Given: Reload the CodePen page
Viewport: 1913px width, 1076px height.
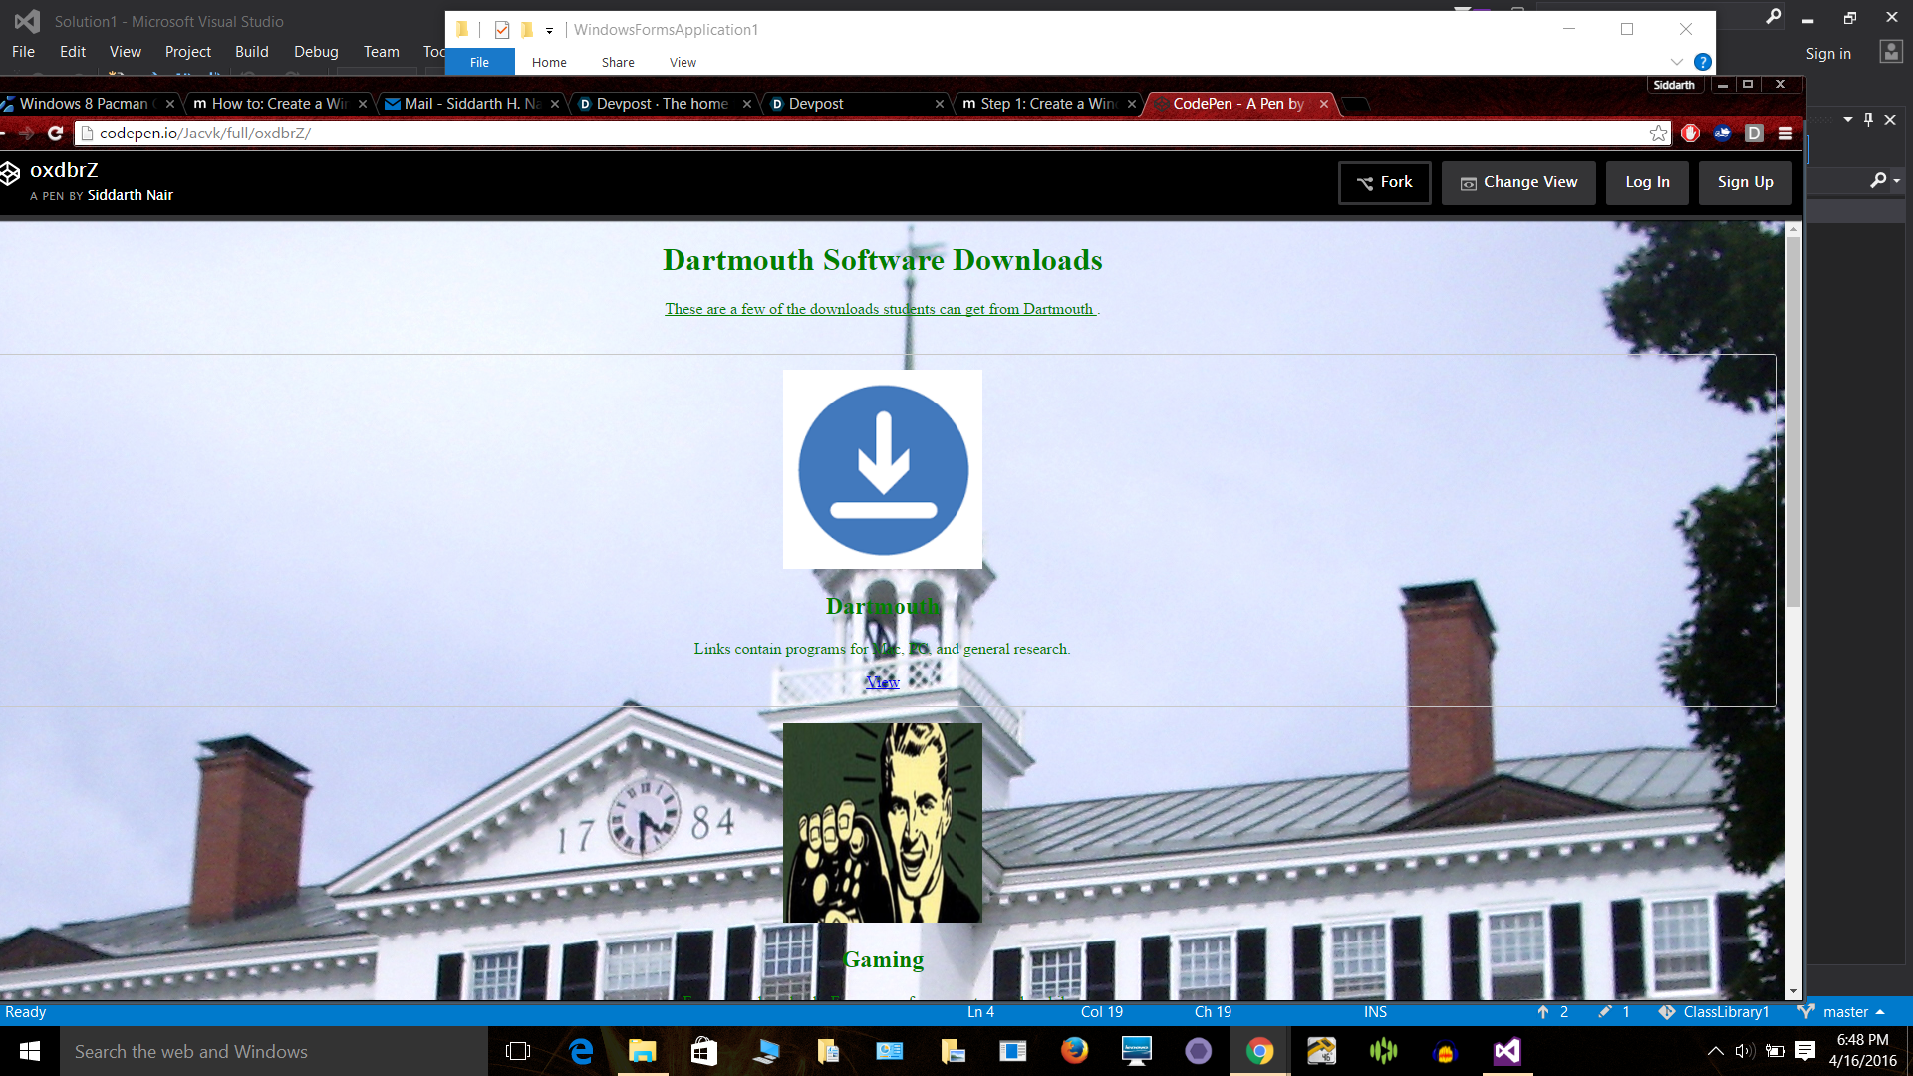Looking at the screenshot, I should click(56, 134).
